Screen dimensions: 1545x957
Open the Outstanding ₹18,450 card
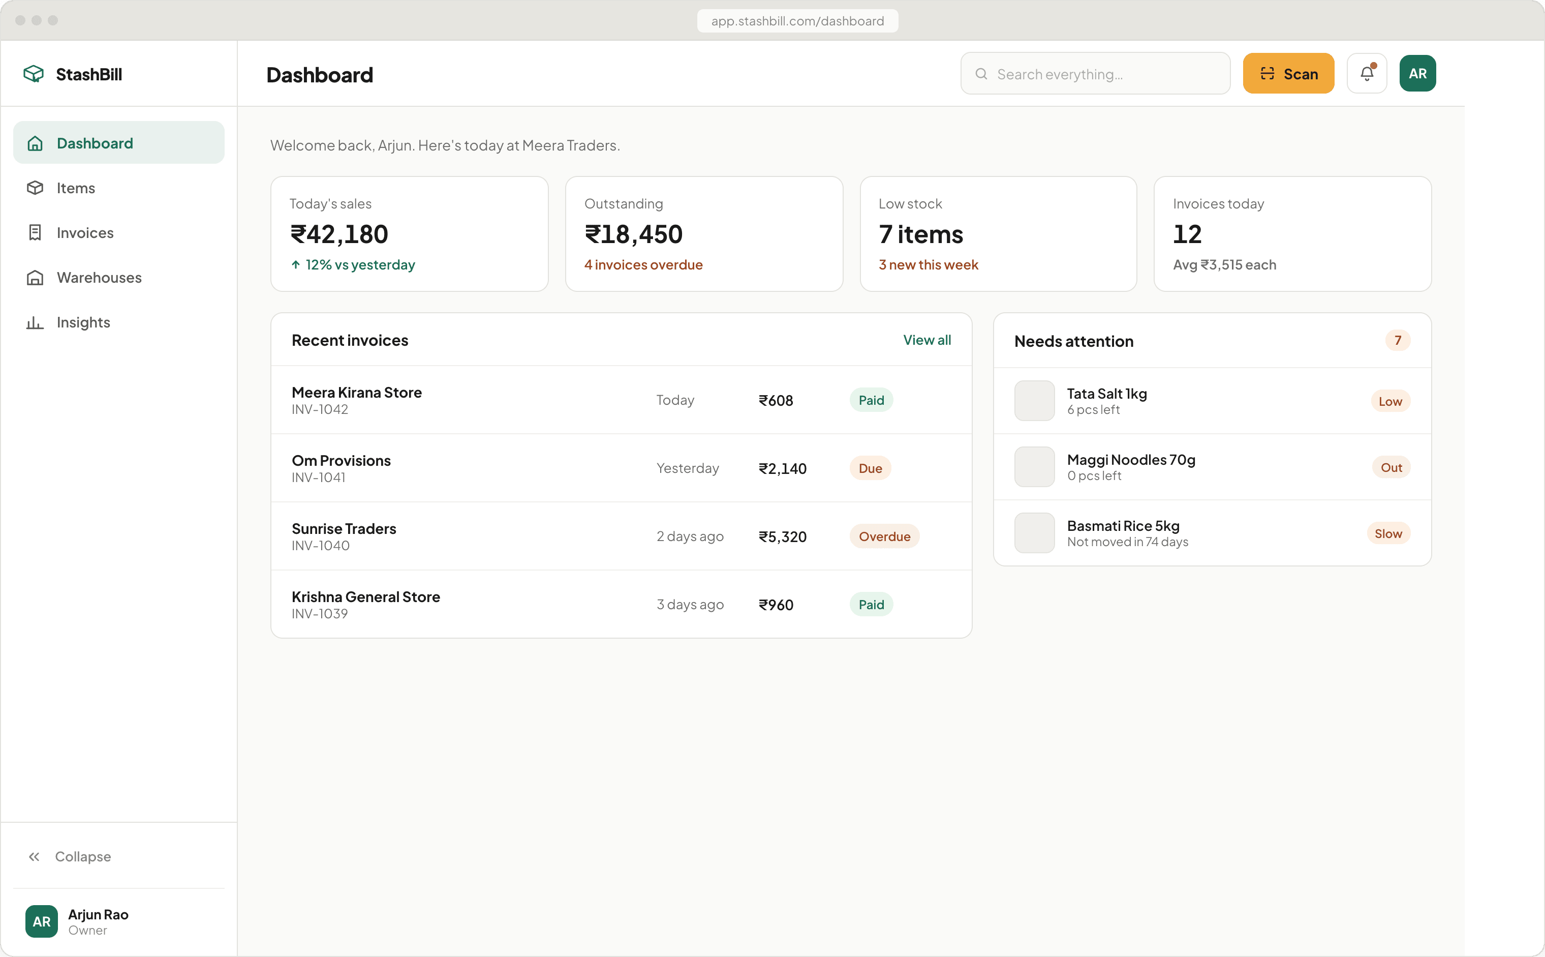pos(704,233)
